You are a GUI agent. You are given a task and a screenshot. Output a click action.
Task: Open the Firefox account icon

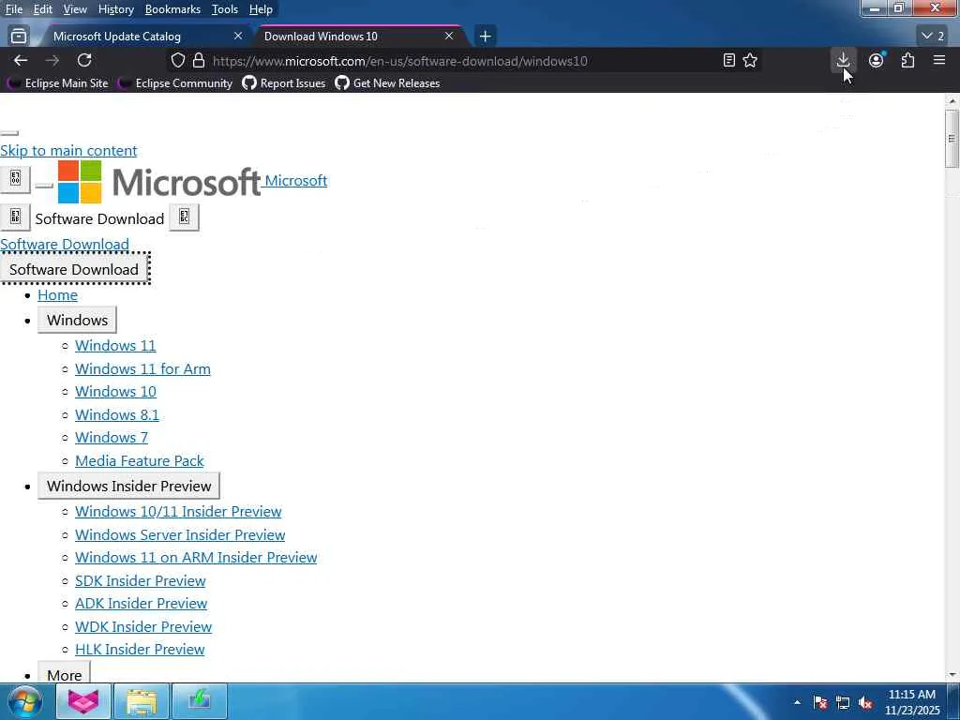pos(877,60)
